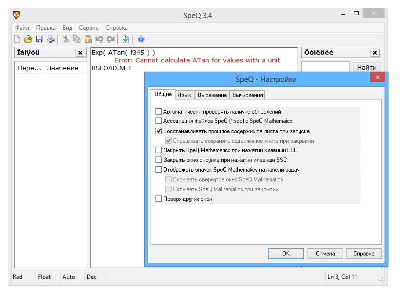Uncheck restore previous sheet content on startup
The height and width of the screenshot is (295, 406).
click(159, 131)
